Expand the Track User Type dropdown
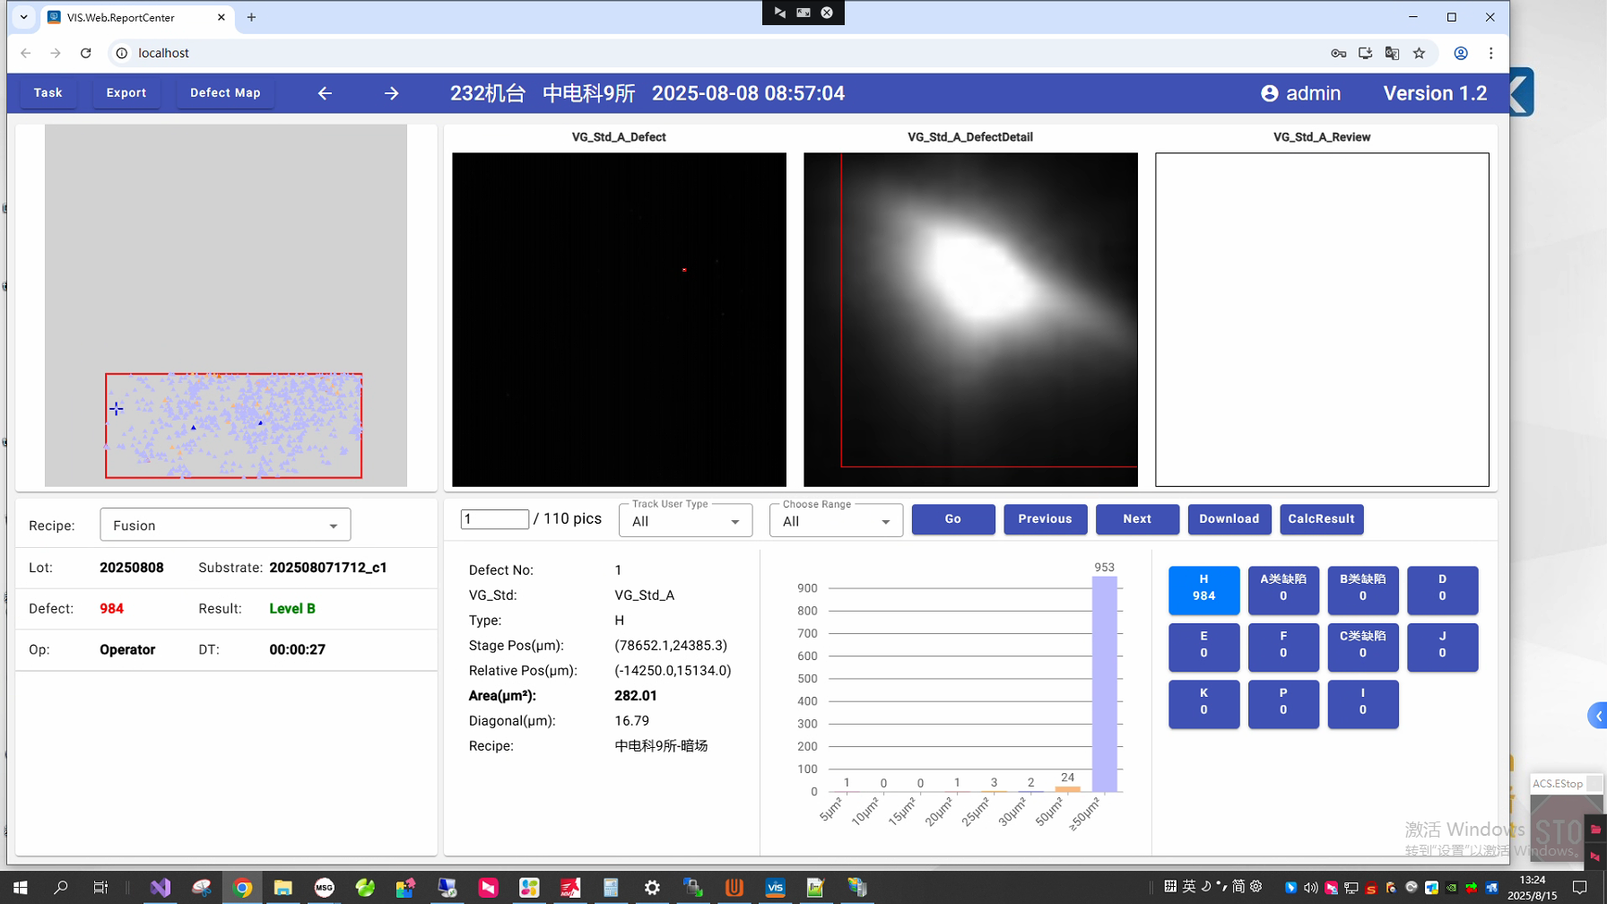Image resolution: width=1607 pixels, height=904 pixels. (x=685, y=521)
